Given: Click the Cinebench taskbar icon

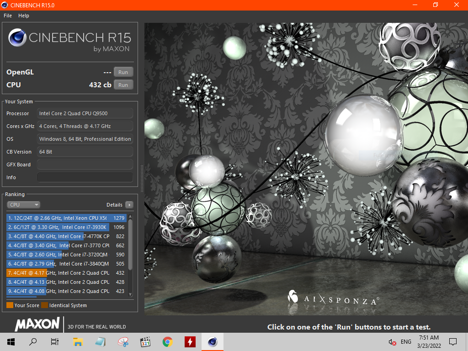Looking at the screenshot, I should [213, 342].
